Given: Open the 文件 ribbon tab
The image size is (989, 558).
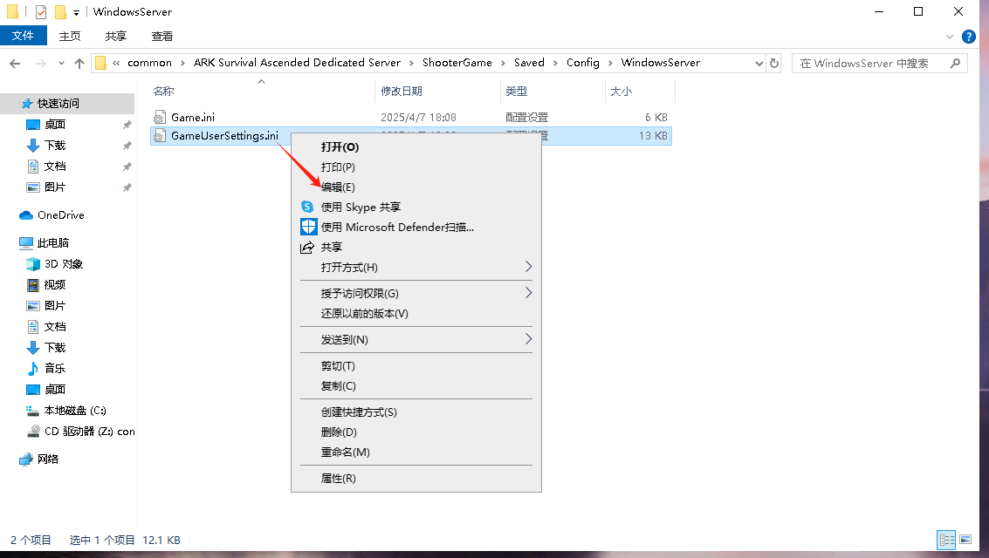Looking at the screenshot, I should 24,36.
